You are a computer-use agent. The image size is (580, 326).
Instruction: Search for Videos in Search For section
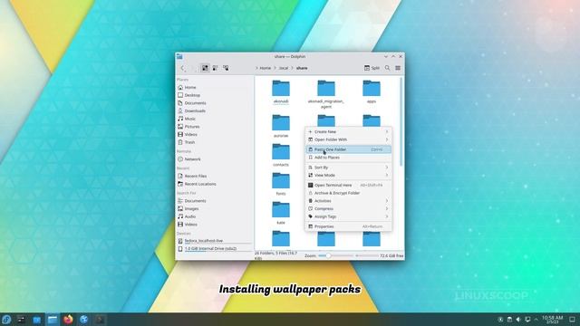pos(215,225)
